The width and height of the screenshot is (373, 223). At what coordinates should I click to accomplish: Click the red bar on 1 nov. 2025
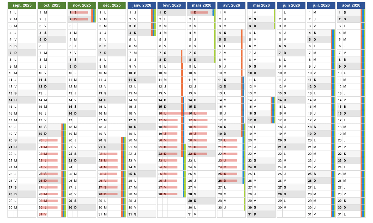point(81,12)
